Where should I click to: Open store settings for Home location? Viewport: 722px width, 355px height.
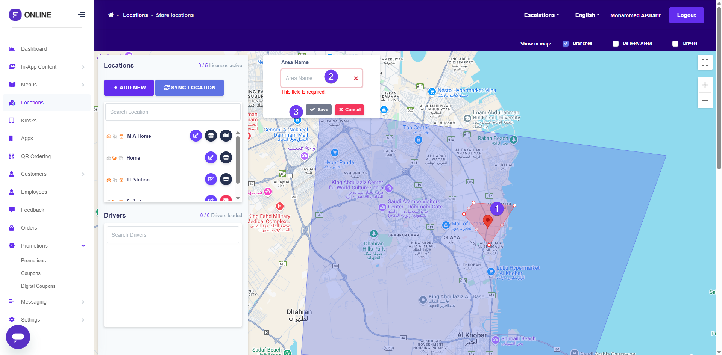click(226, 157)
